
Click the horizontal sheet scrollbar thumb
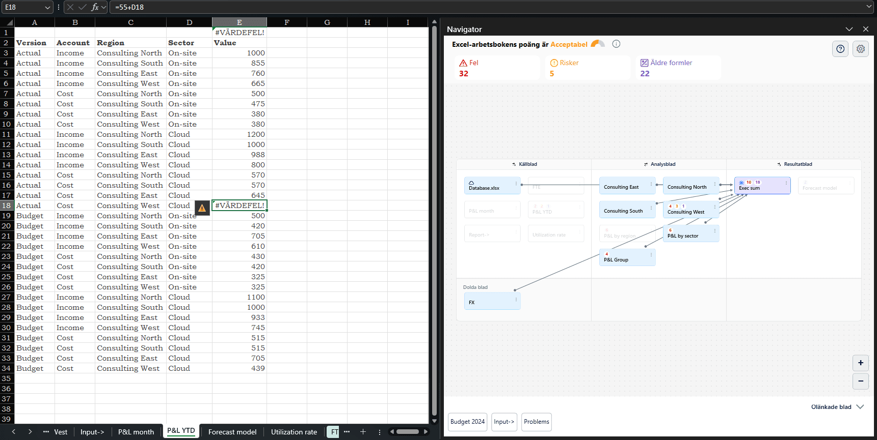[x=408, y=432]
